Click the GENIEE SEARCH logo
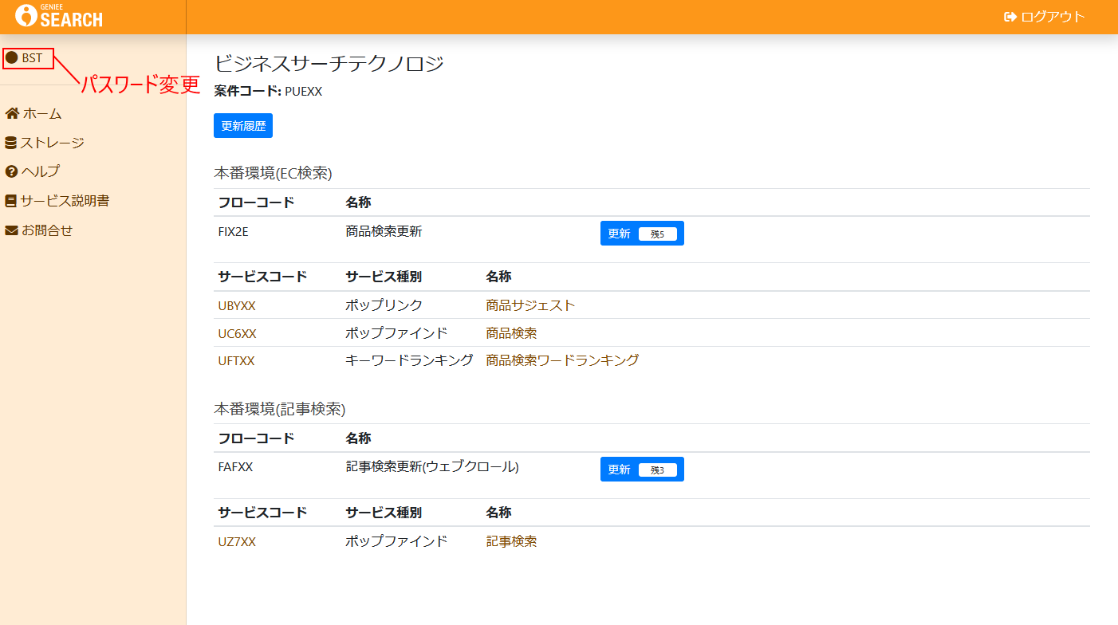 pos(59,15)
